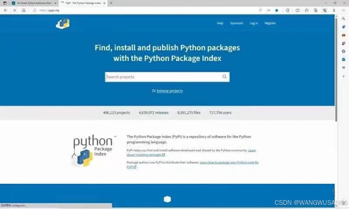Open Browser essentials
This screenshot has height=209, width=349.
(x=325, y=10)
